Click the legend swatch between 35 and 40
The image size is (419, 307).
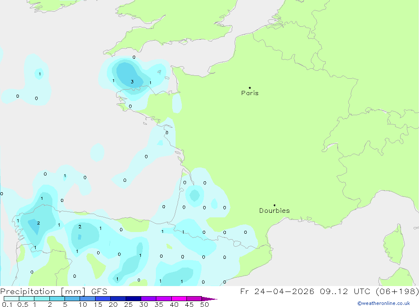[x=163, y=299]
